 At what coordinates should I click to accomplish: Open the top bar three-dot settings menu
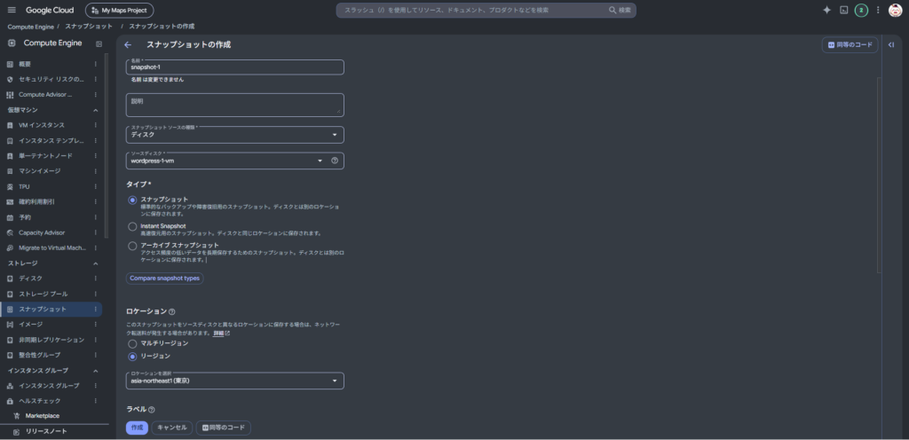878,11
